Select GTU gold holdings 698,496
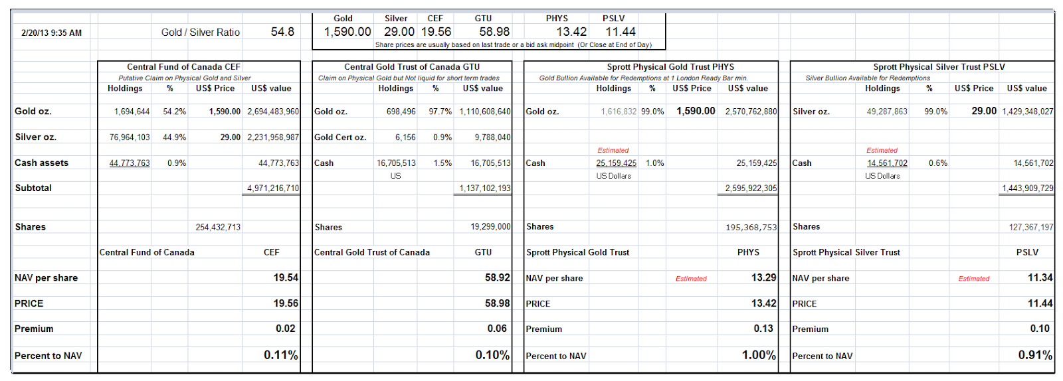1063x381 pixels. [x=401, y=112]
